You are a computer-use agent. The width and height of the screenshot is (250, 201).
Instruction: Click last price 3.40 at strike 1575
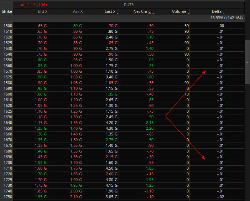pyautogui.click(x=109, y=77)
